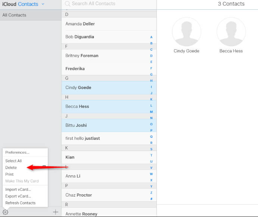
Task: Select contact Chaz Proctor
Action: (109, 195)
